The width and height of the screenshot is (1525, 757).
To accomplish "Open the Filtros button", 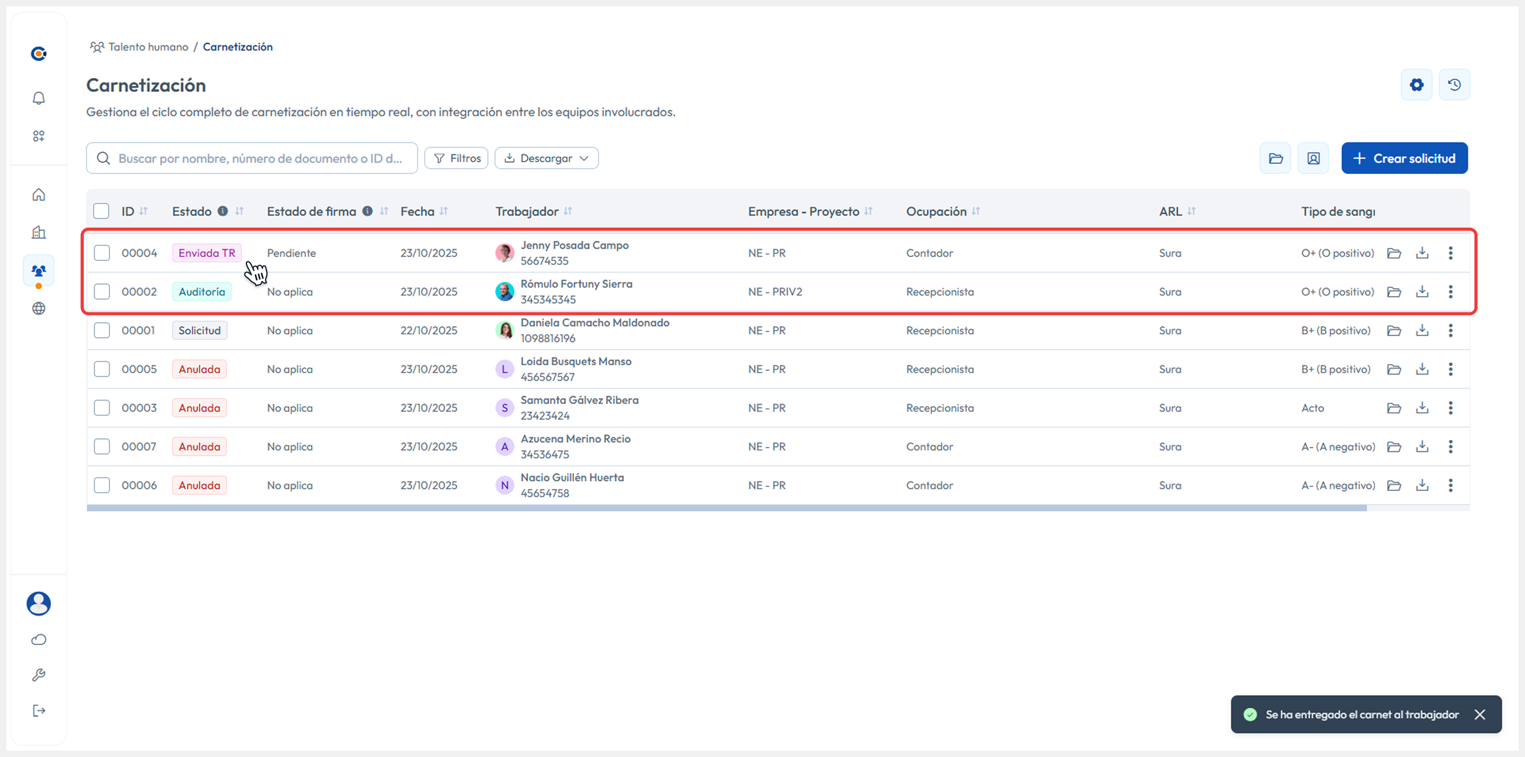I will 456,158.
